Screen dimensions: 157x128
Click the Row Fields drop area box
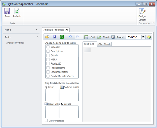(52, 112)
